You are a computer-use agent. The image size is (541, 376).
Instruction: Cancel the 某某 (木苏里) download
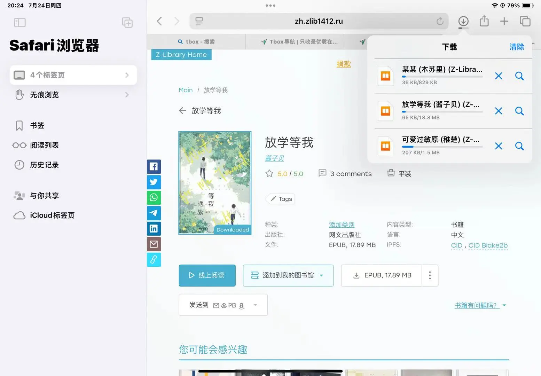click(499, 76)
